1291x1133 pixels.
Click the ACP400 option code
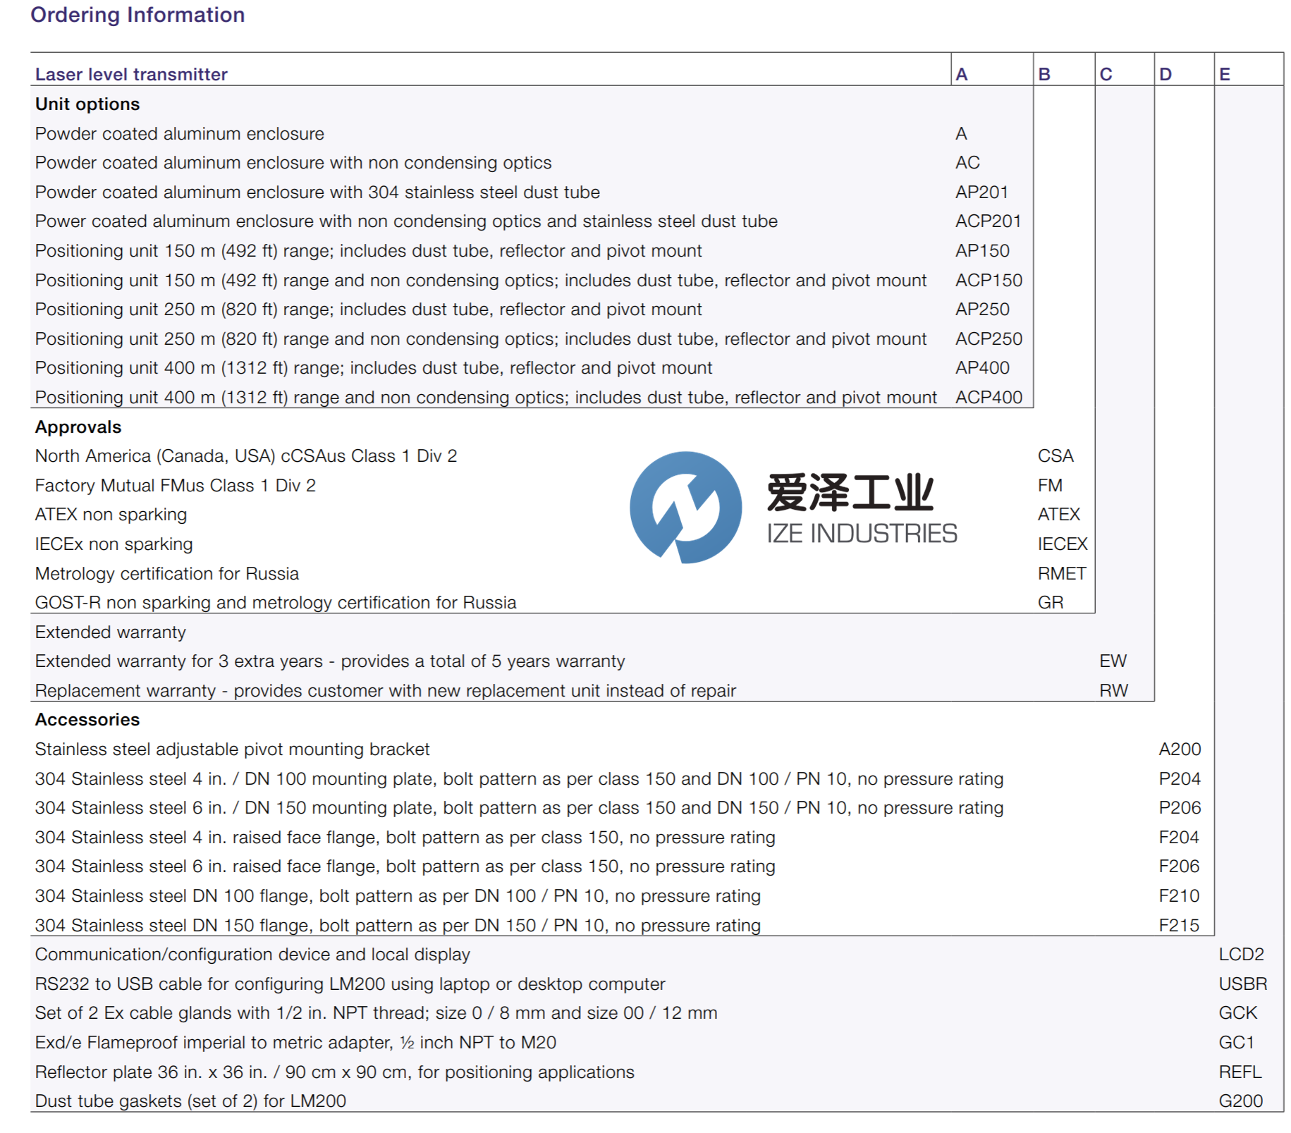(x=989, y=397)
